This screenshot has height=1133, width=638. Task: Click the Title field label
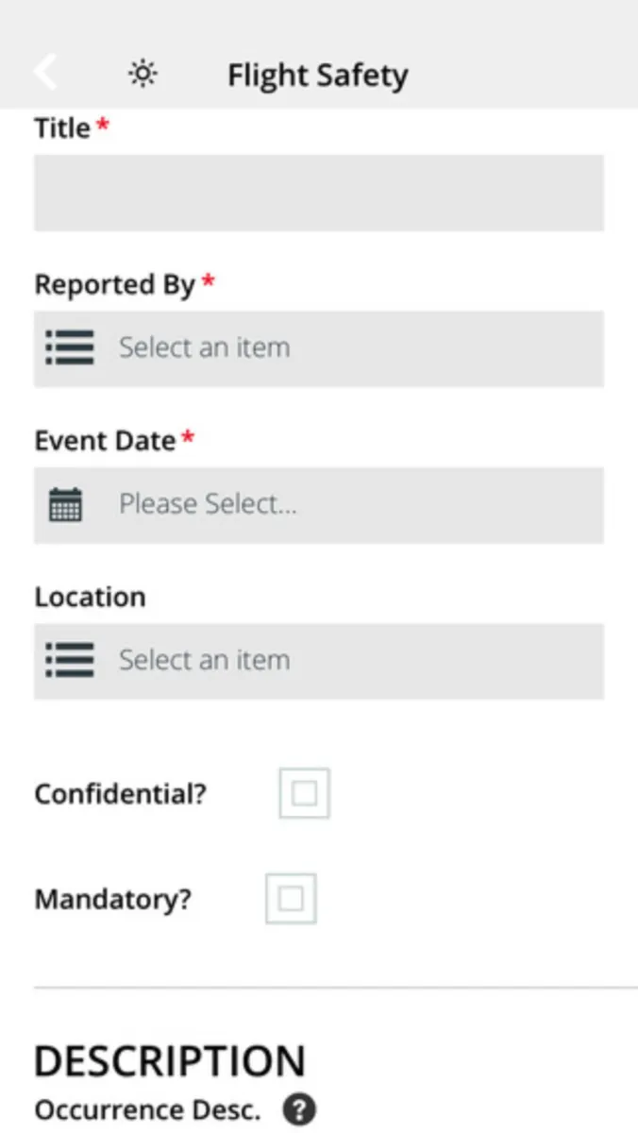coord(62,128)
